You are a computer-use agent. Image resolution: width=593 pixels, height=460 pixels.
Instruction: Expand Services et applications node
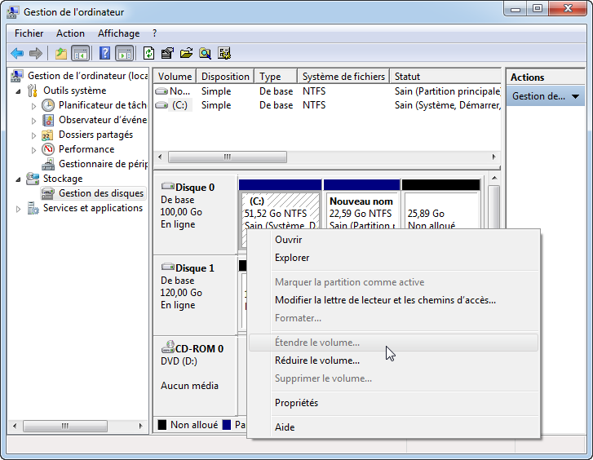pos(20,209)
